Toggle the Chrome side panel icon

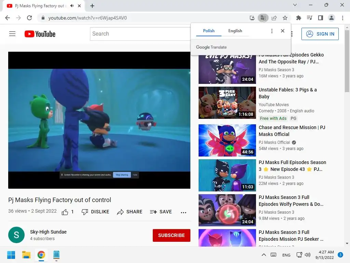[x=321, y=18]
